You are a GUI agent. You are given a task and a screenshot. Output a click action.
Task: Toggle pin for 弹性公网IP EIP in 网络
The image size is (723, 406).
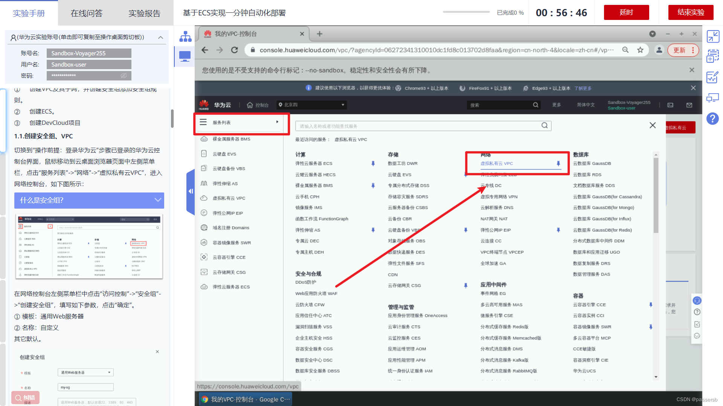[x=558, y=230]
